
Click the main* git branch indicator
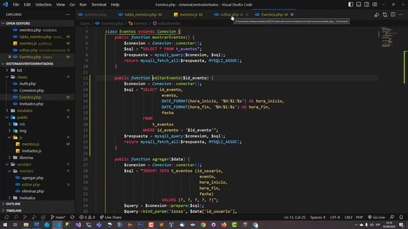58,218
